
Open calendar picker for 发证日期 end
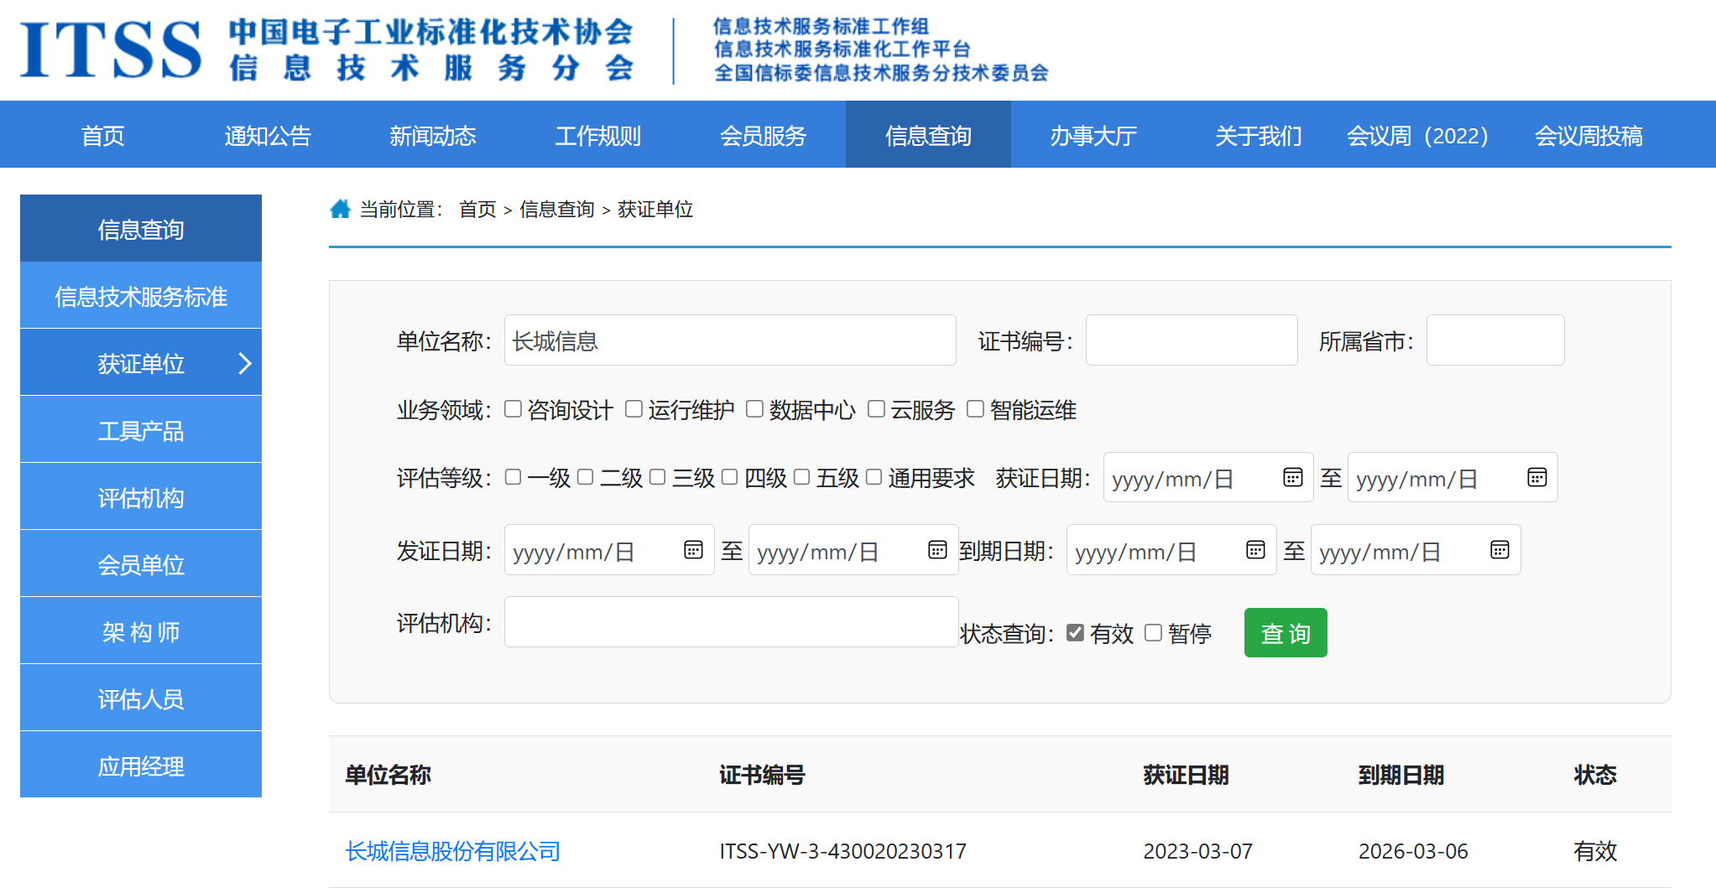point(937,550)
